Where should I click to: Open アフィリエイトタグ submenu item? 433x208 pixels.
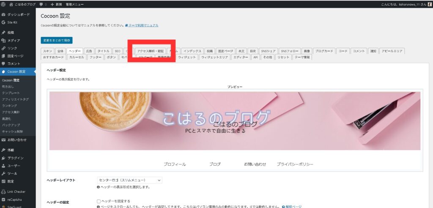coord(15,99)
